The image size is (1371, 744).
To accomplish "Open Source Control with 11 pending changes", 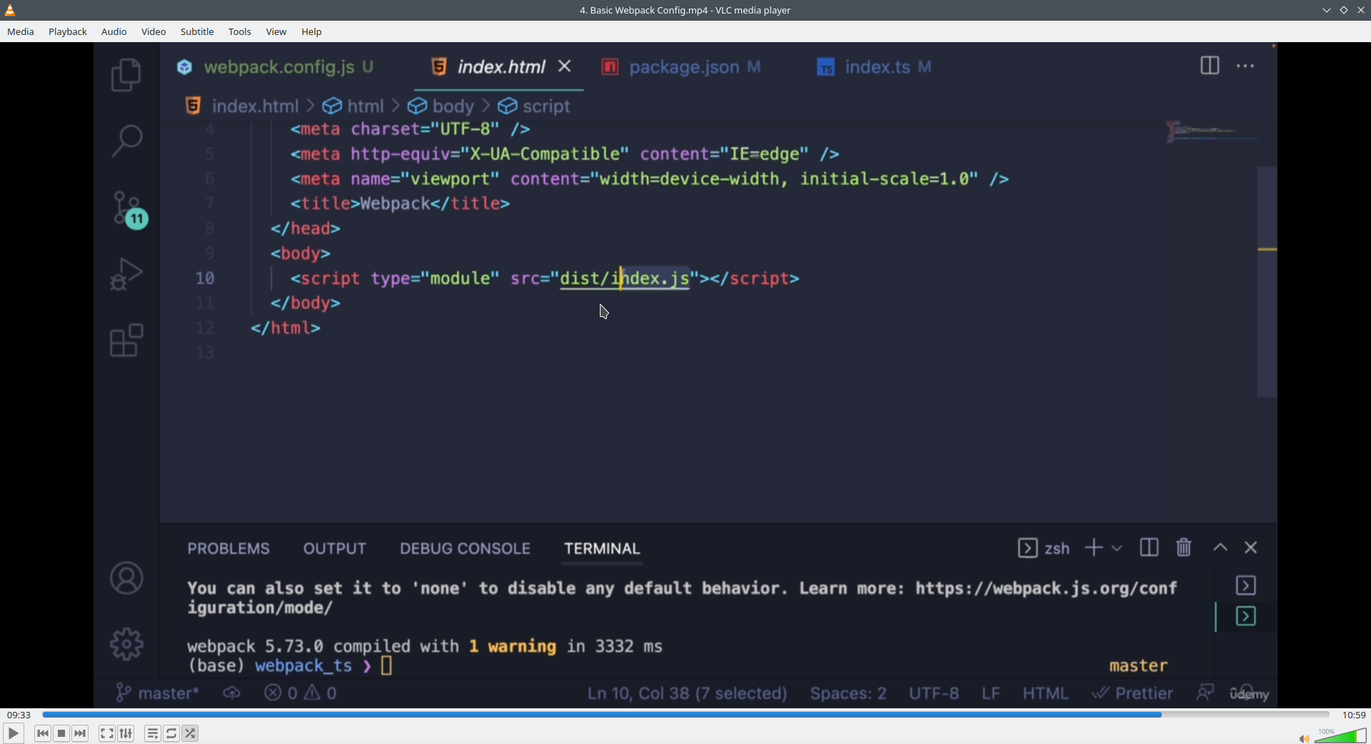I will coord(130,210).
